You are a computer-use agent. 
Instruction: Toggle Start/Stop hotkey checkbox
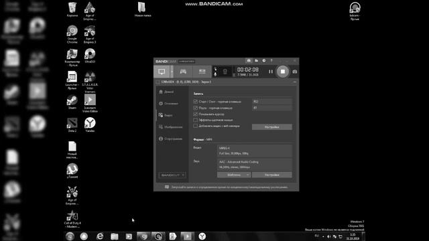[195, 102]
